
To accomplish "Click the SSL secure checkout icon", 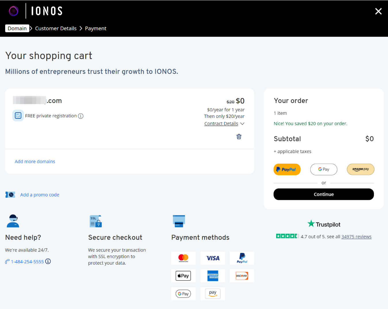I will click(96, 221).
